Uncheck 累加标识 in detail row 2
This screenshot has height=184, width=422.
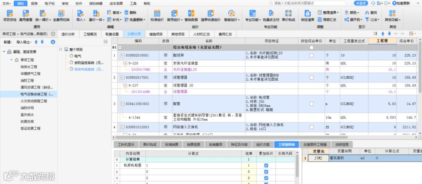(x=266, y=172)
